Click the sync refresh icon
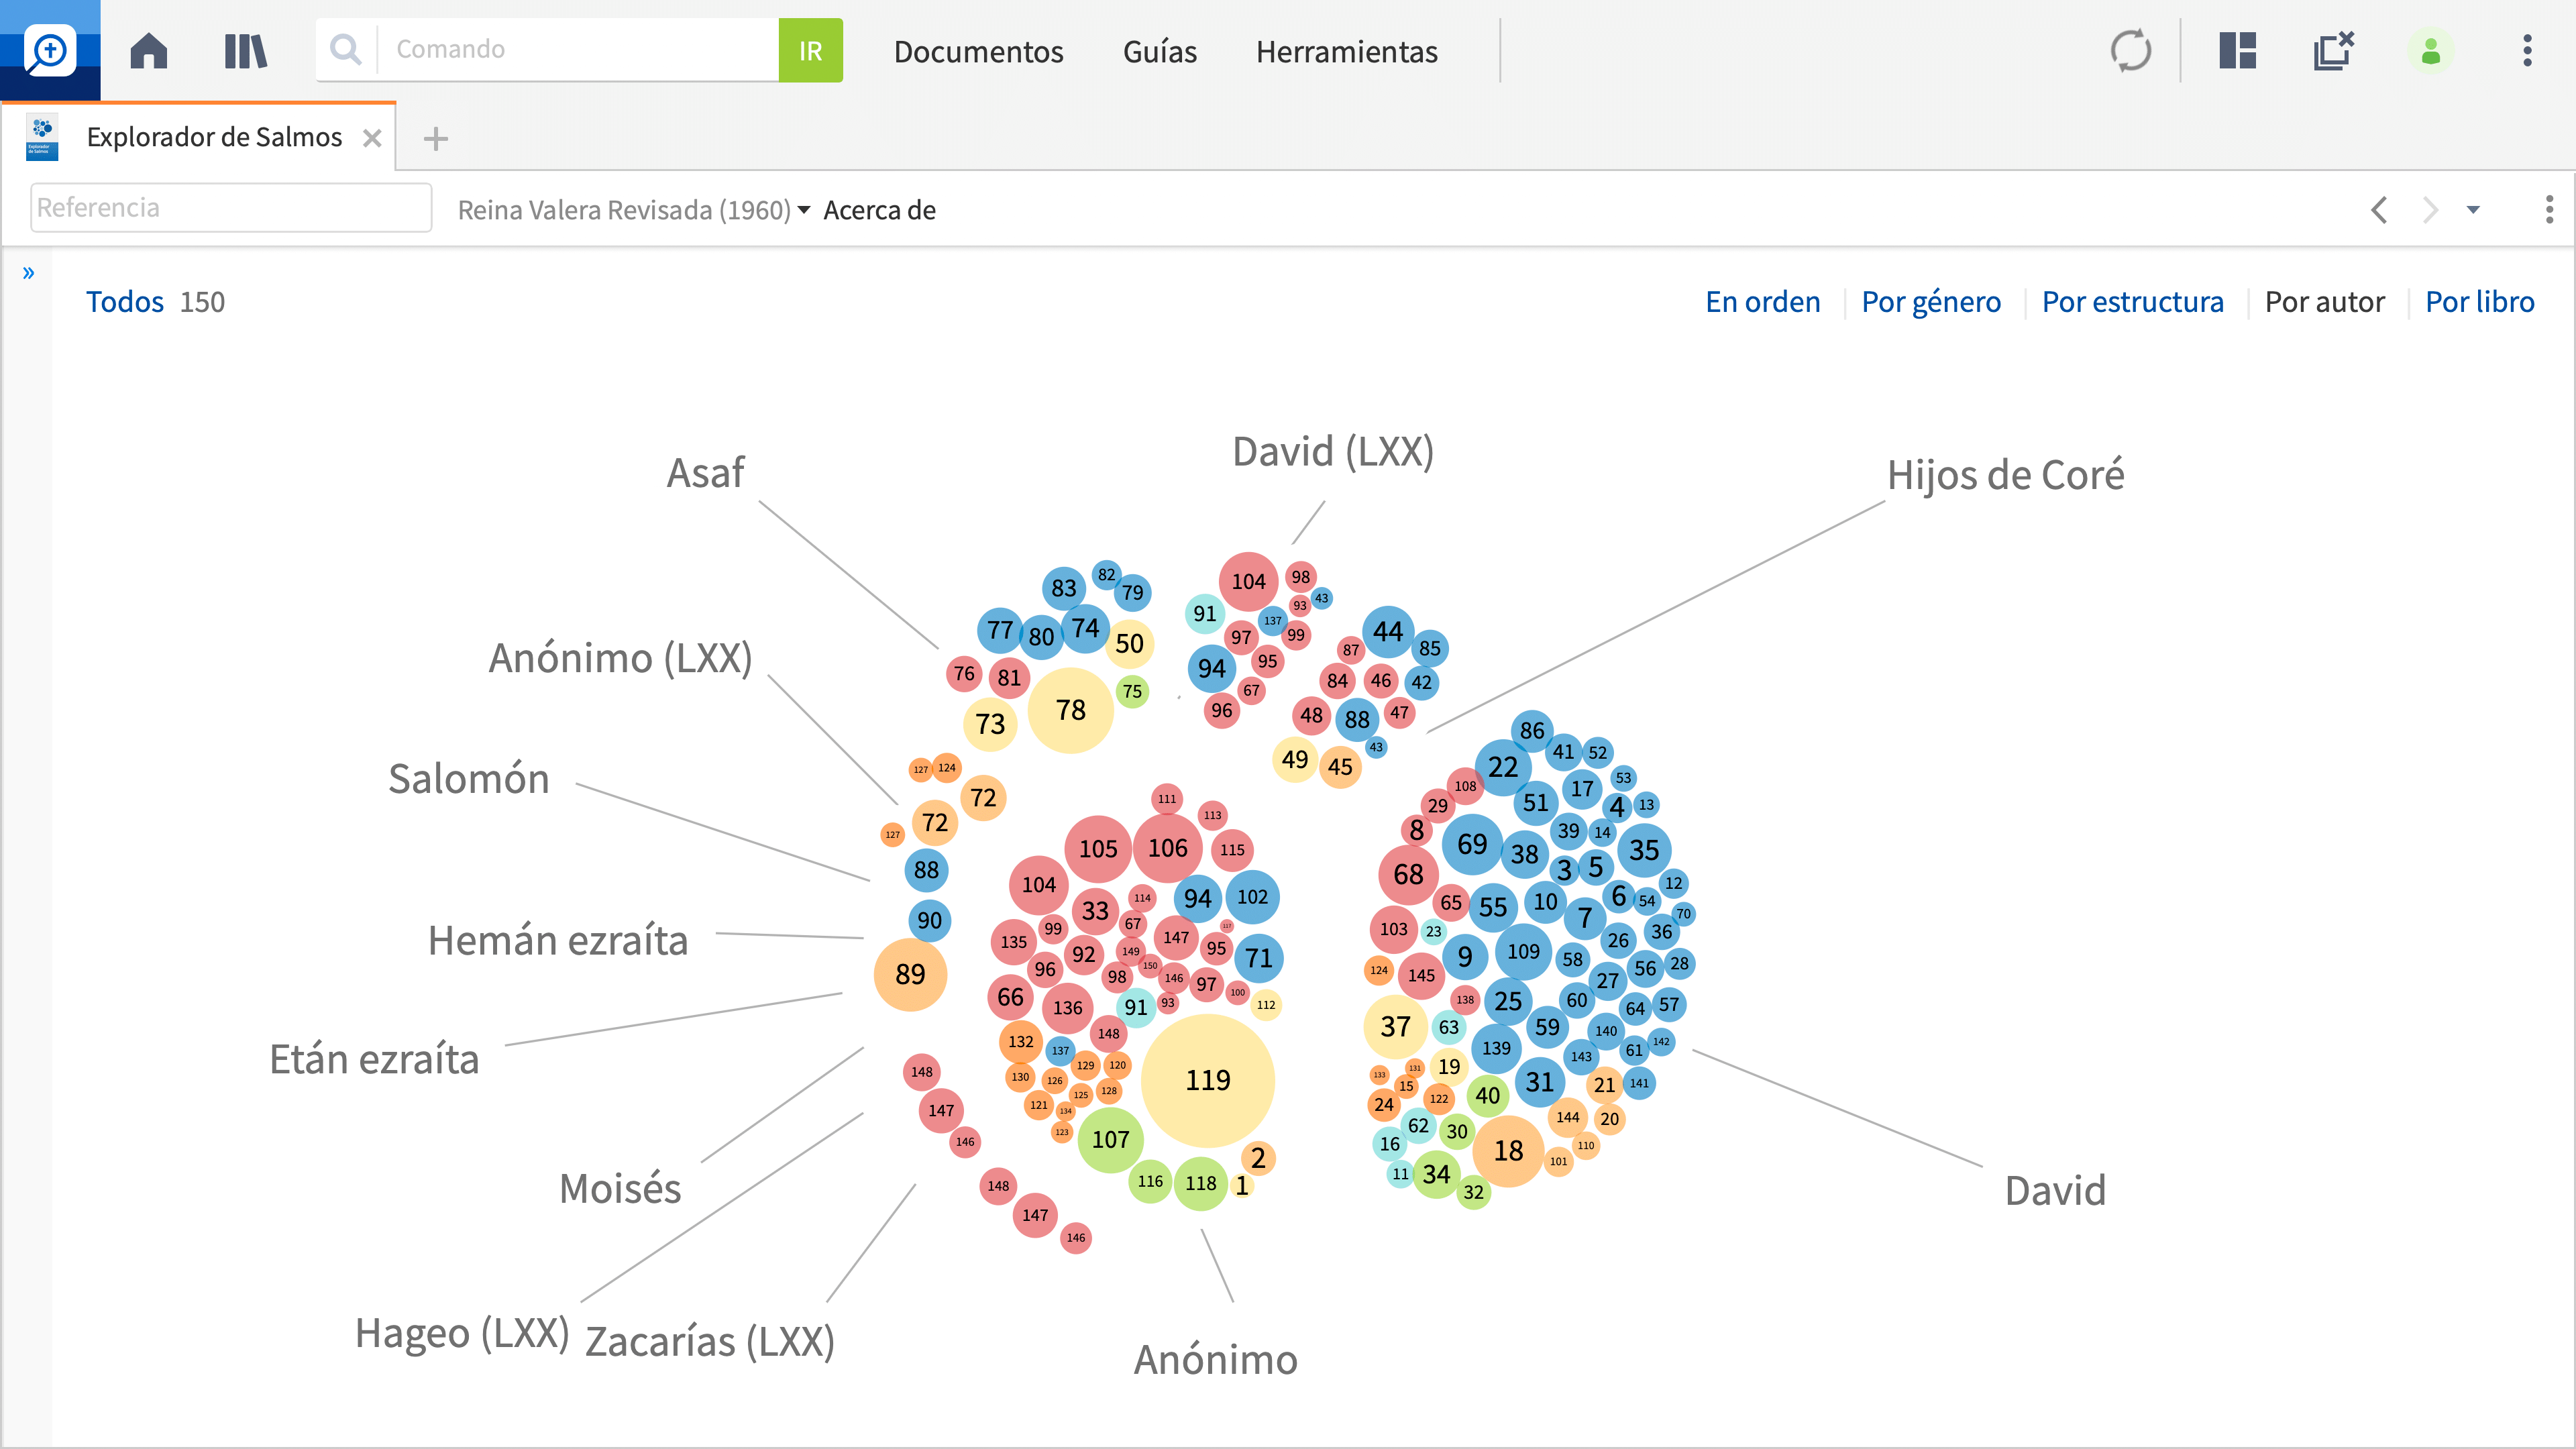 (x=2130, y=50)
